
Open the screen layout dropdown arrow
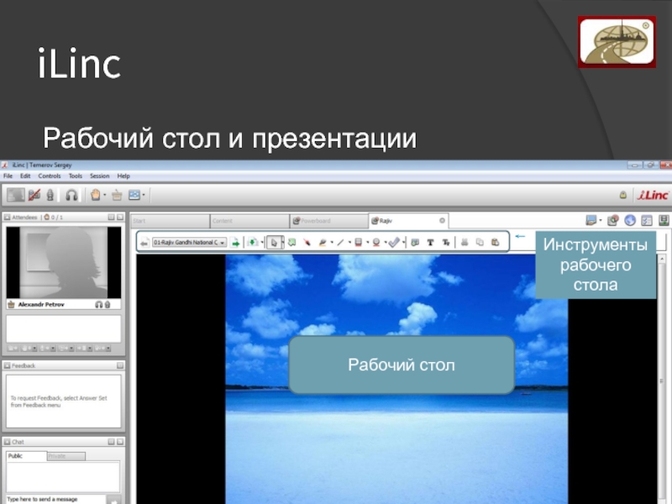144,195
